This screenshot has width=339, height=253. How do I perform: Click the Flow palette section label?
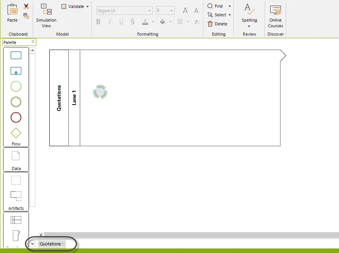16,144
